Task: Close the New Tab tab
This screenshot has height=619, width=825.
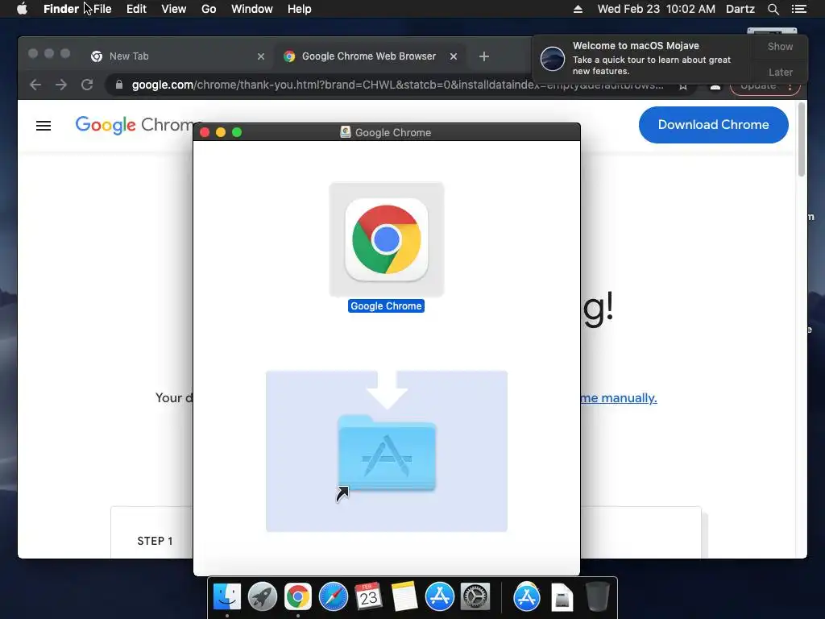Action: 261,56
